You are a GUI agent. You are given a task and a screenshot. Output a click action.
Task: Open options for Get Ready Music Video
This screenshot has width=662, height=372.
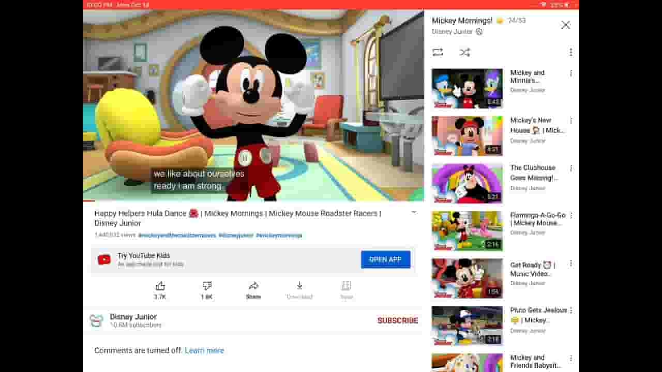coord(570,263)
